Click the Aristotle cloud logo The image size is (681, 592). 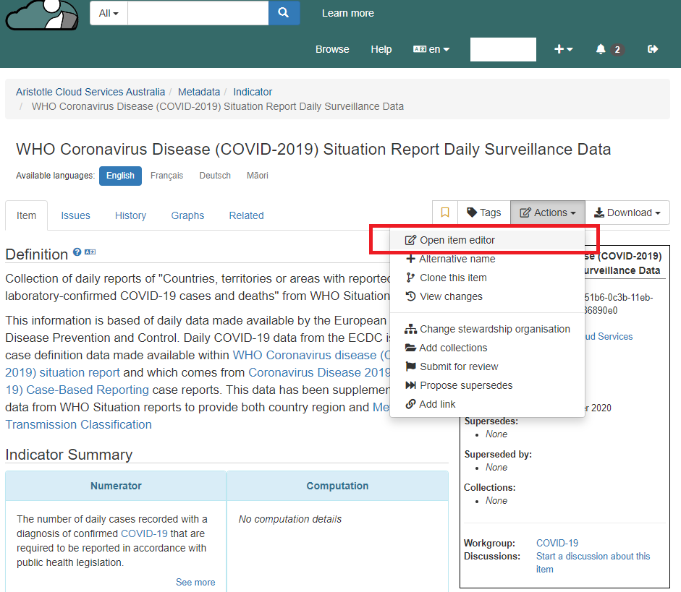click(42, 14)
